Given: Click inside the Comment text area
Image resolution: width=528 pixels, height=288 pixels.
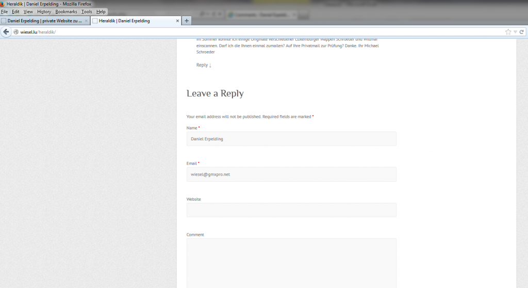Looking at the screenshot, I should (x=291, y=263).
